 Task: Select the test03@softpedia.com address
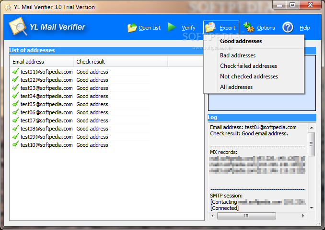pyautogui.click(x=46, y=88)
